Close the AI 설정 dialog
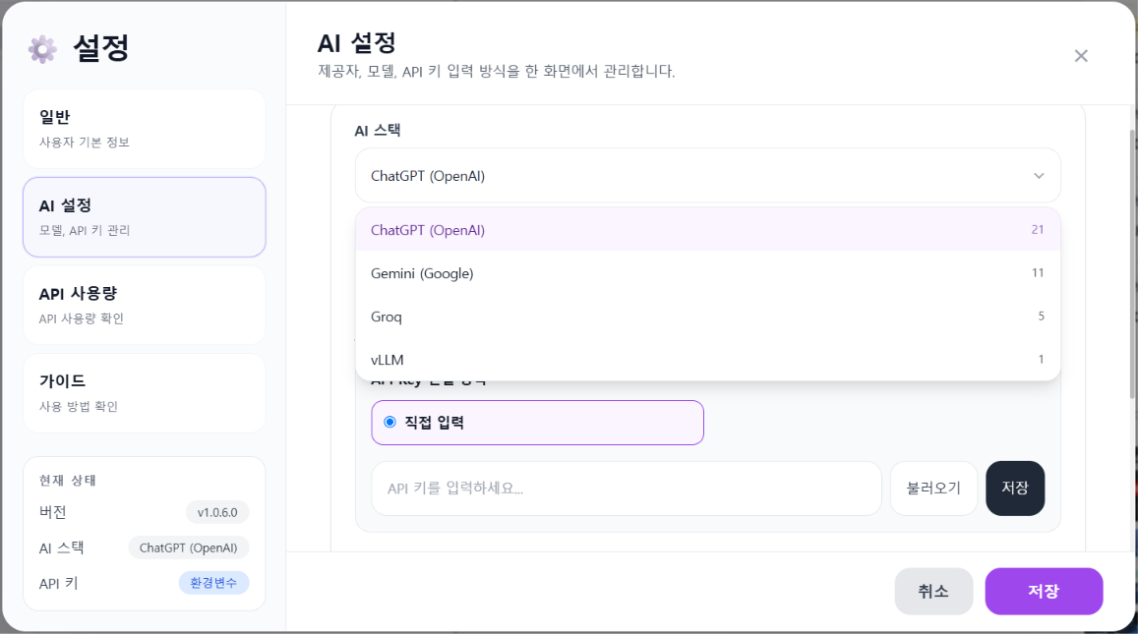Image resolution: width=1138 pixels, height=634 pixels. click(1081, 56)
